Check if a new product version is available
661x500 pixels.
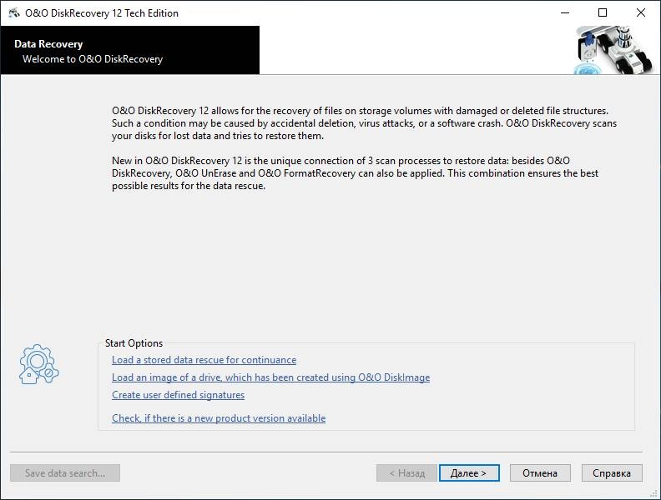click(219, 418)
